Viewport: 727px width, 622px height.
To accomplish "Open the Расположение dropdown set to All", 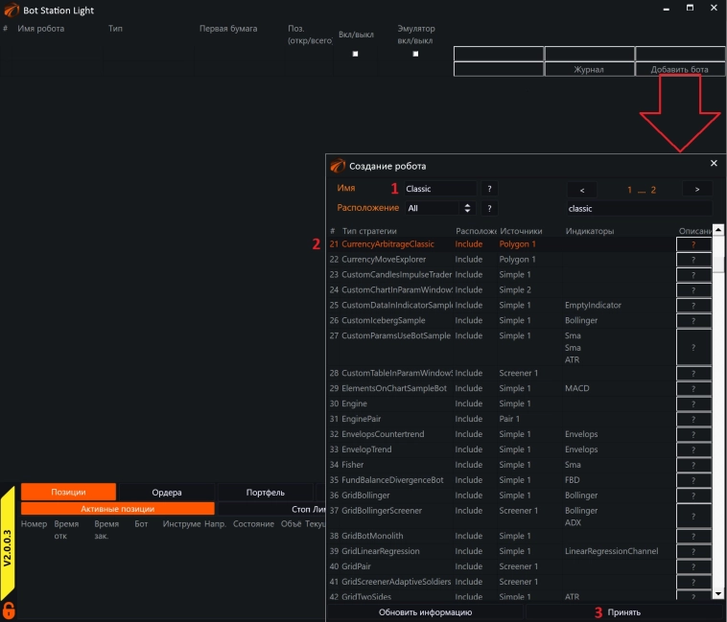I will pos(439,208).
